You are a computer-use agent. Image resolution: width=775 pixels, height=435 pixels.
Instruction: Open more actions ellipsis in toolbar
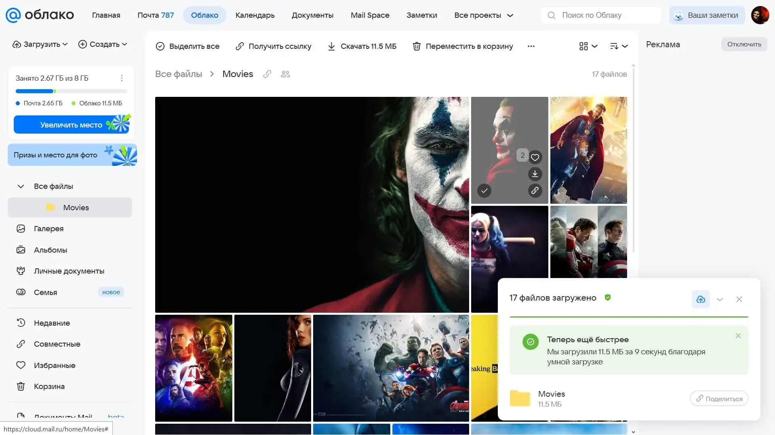pos(531,46)
